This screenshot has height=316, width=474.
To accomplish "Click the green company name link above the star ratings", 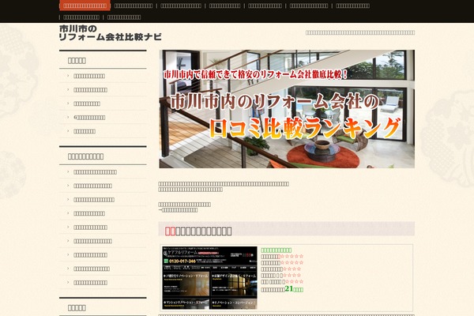I will pos(276,250).
